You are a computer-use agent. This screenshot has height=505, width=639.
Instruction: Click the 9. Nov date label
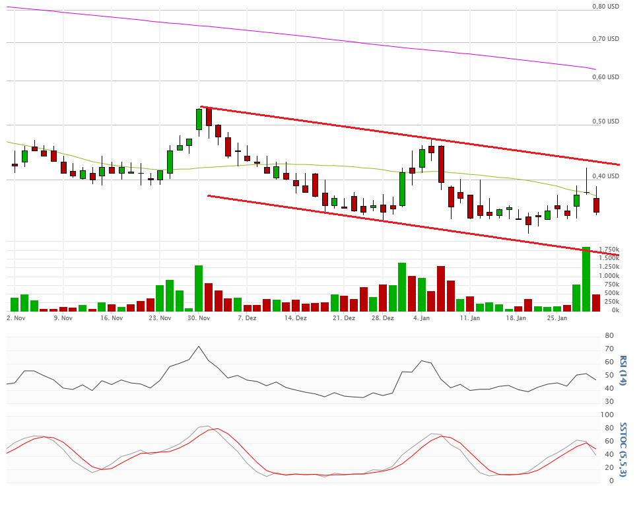point(63,318)
